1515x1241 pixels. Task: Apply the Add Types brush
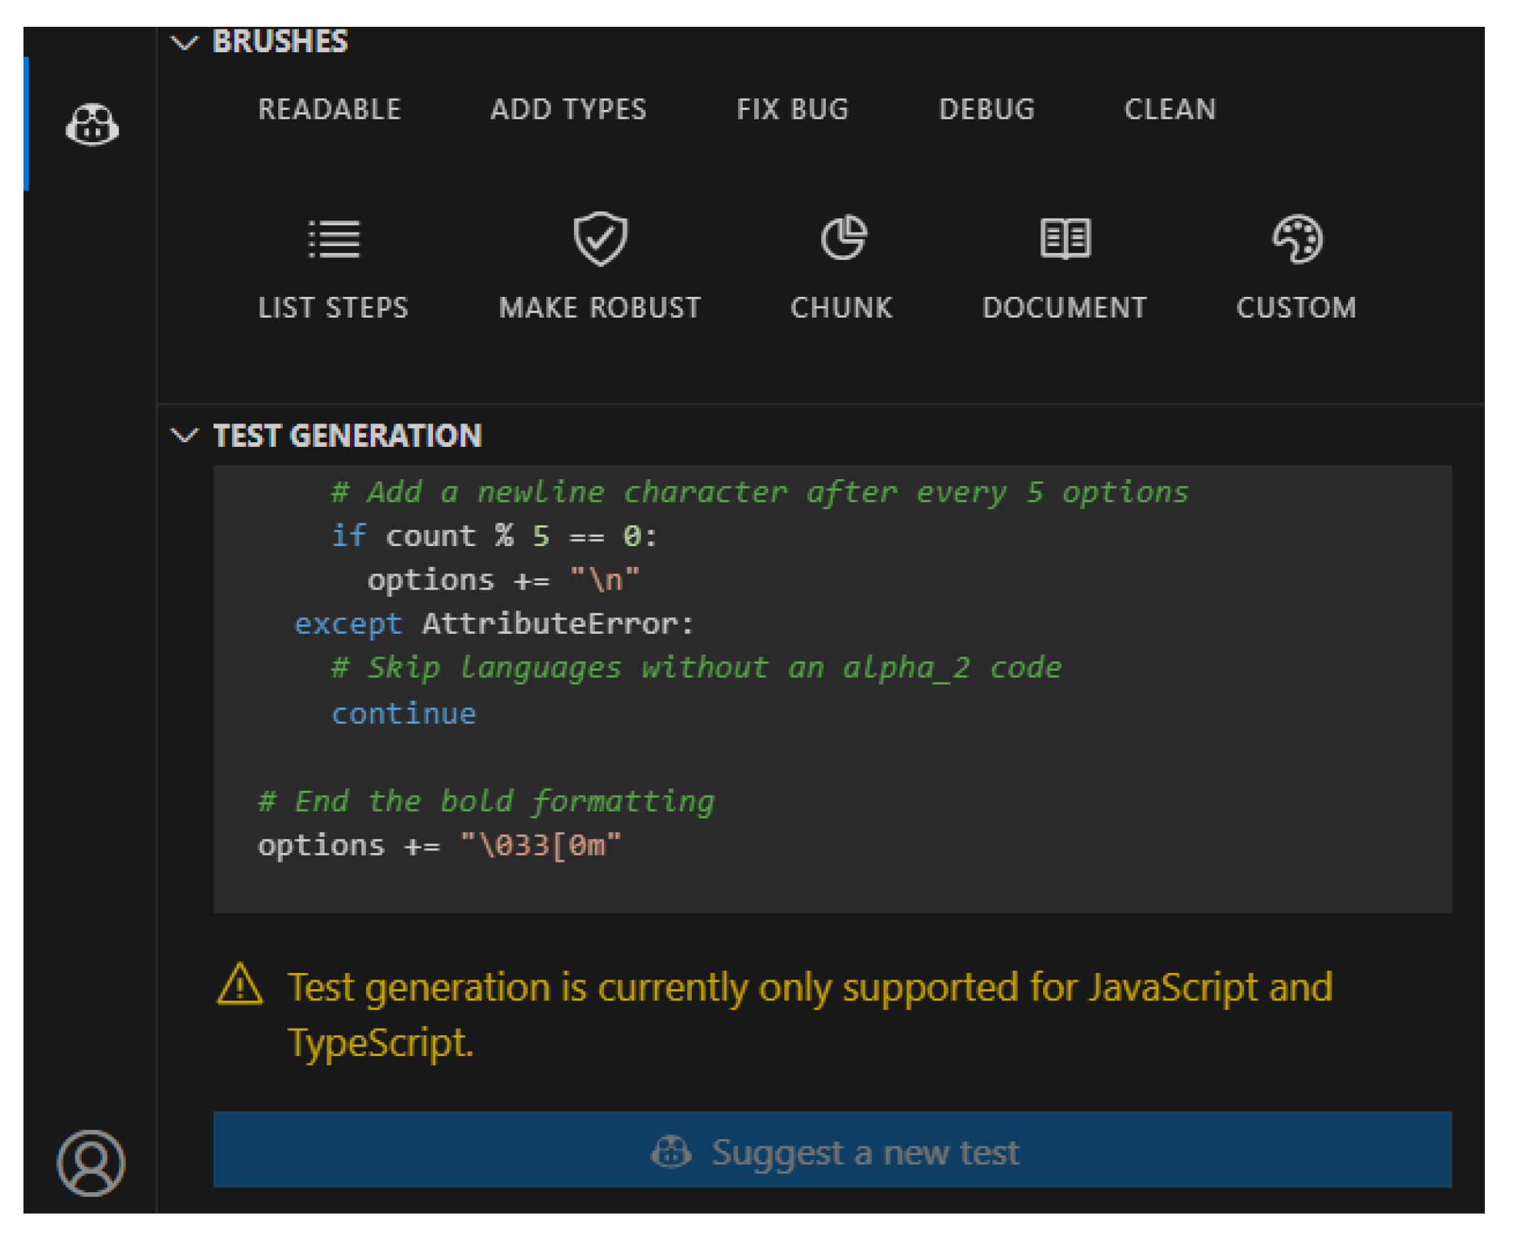click(x=568, y=109)
